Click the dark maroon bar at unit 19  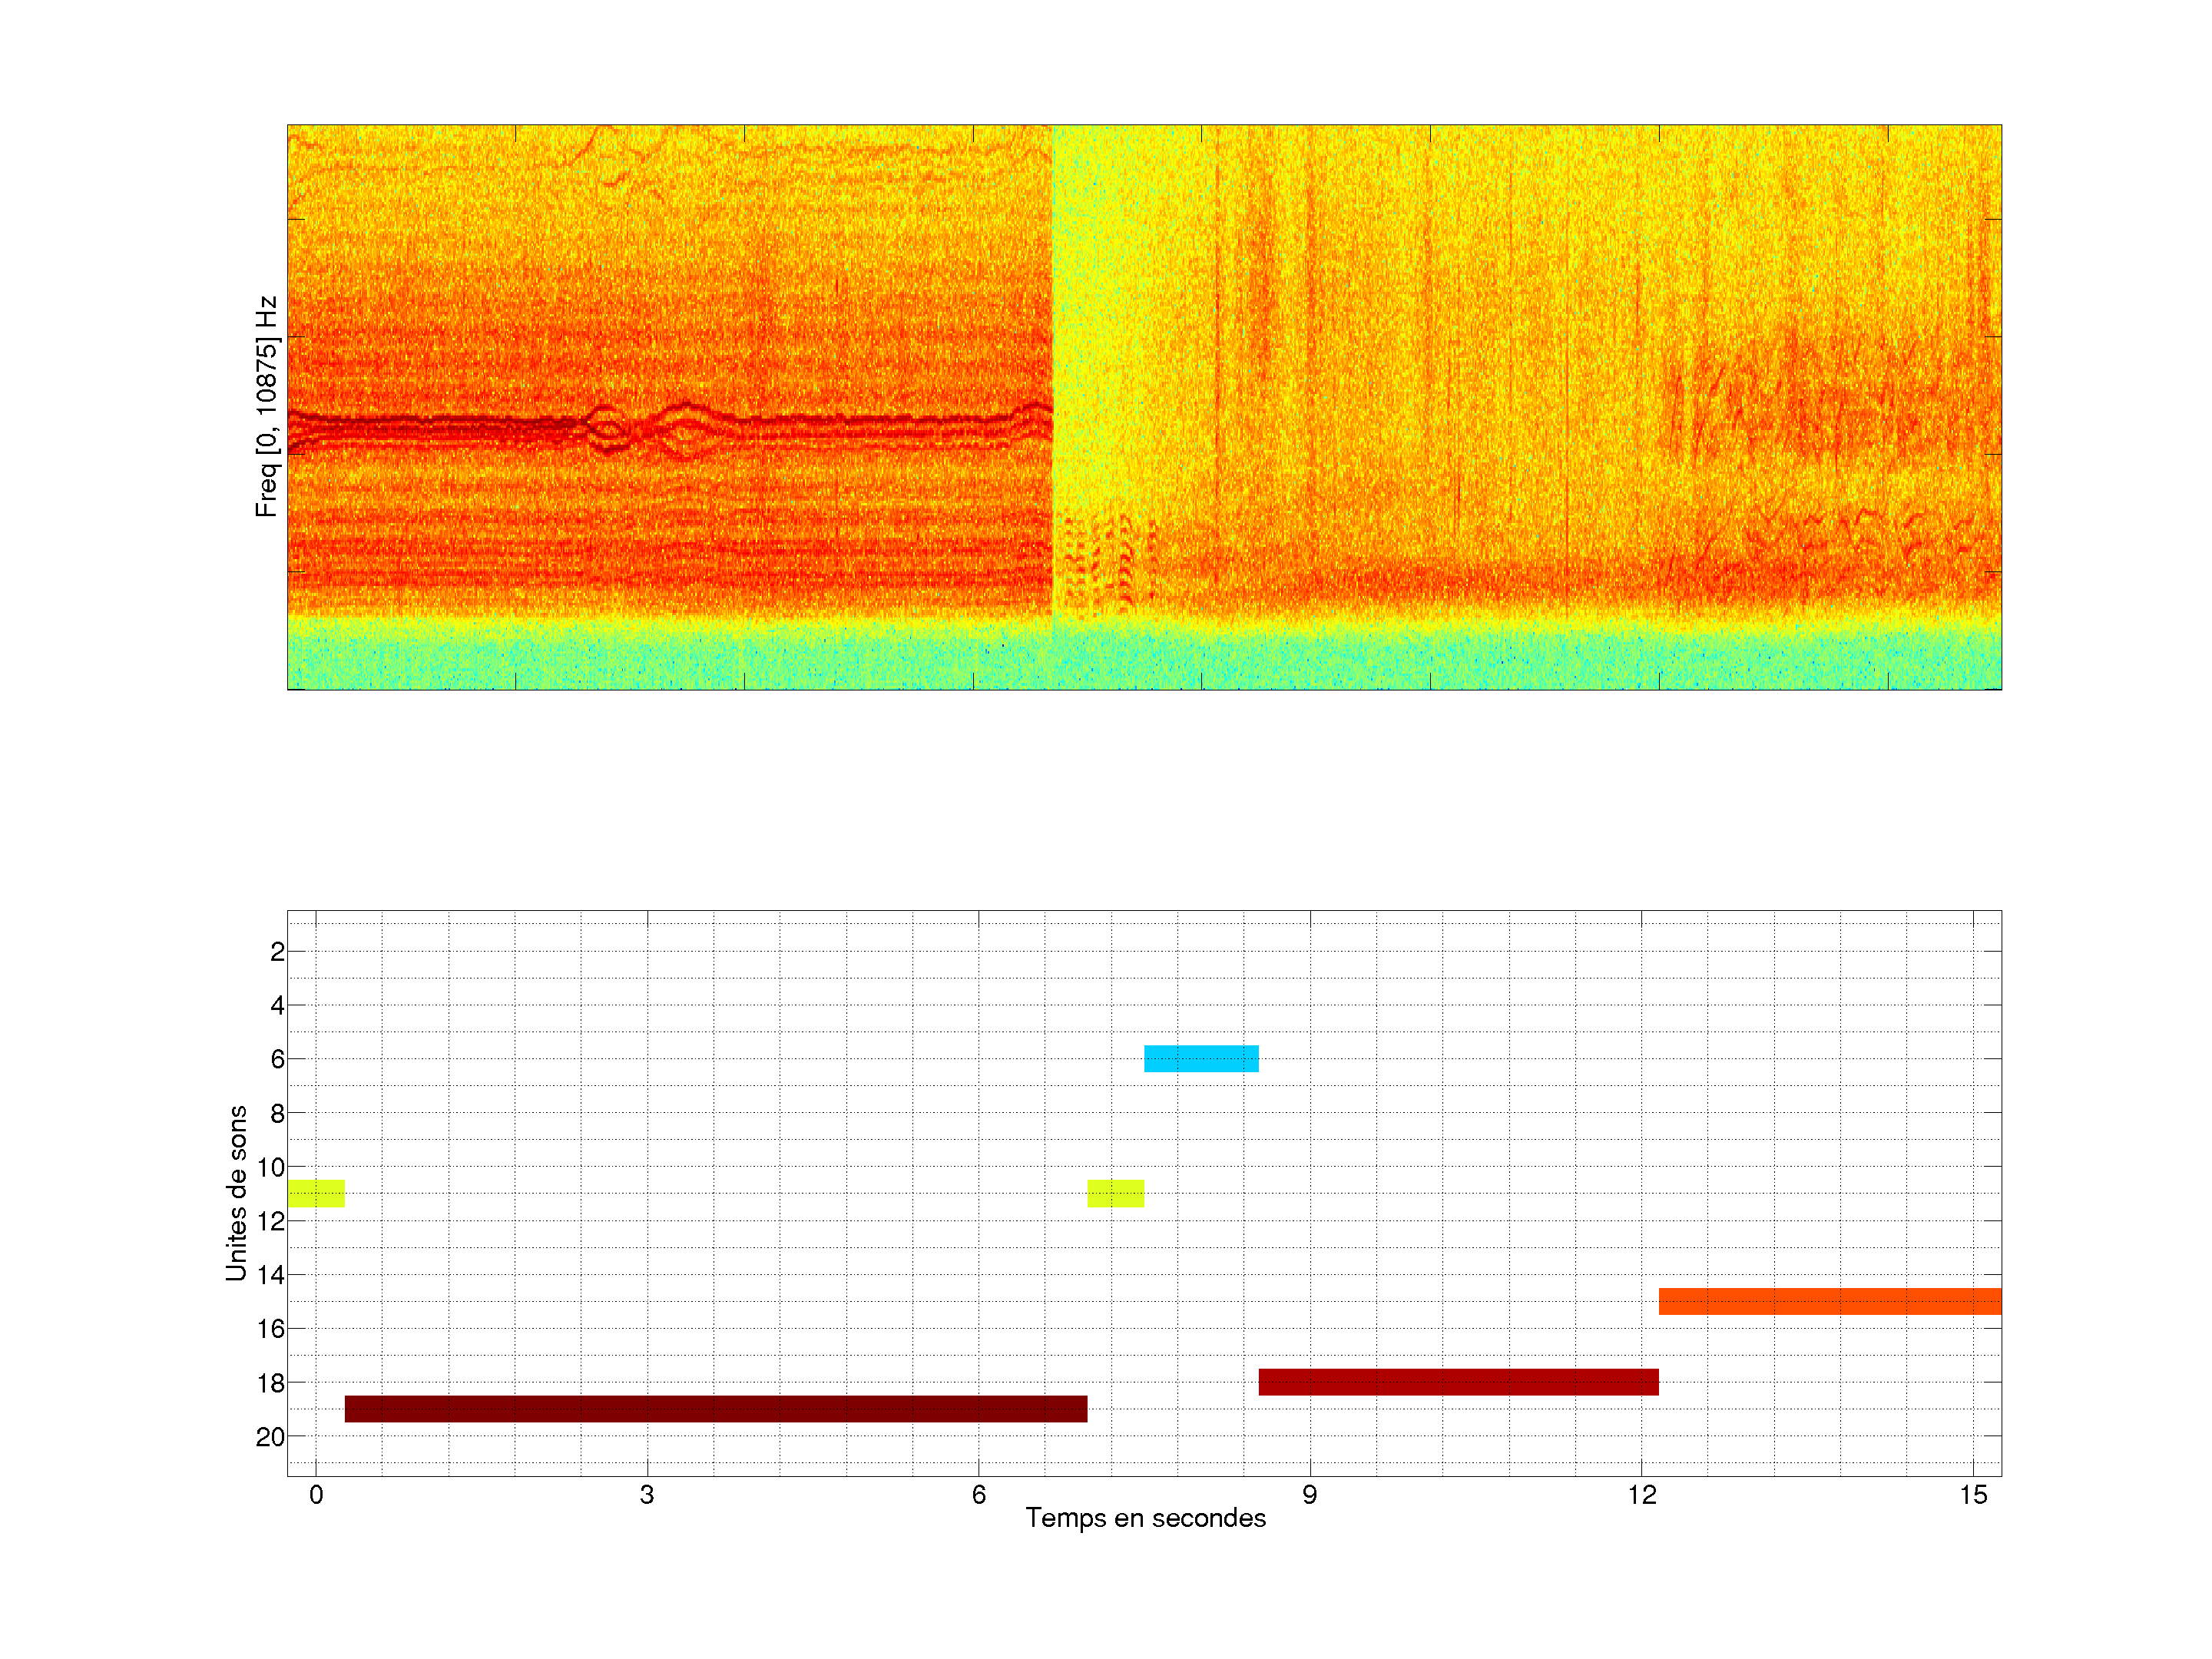click(716, 1408)
